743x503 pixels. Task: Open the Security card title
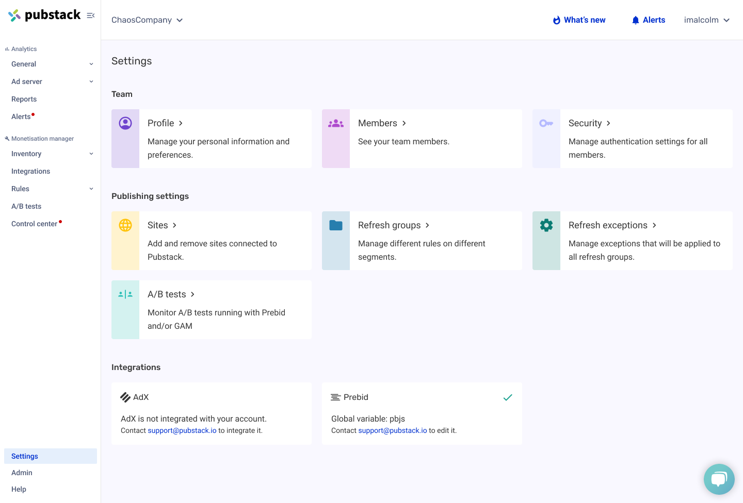(585, 123)
